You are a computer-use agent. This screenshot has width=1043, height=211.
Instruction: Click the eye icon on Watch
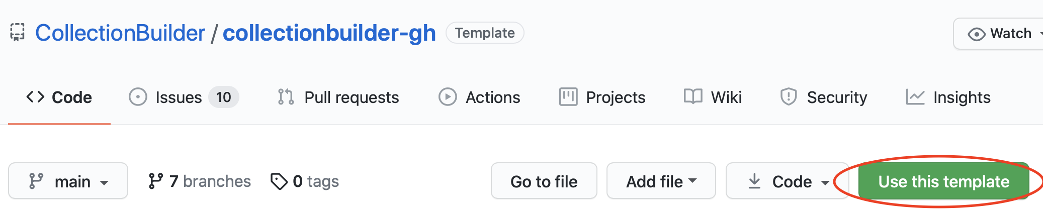coord(976,34)
